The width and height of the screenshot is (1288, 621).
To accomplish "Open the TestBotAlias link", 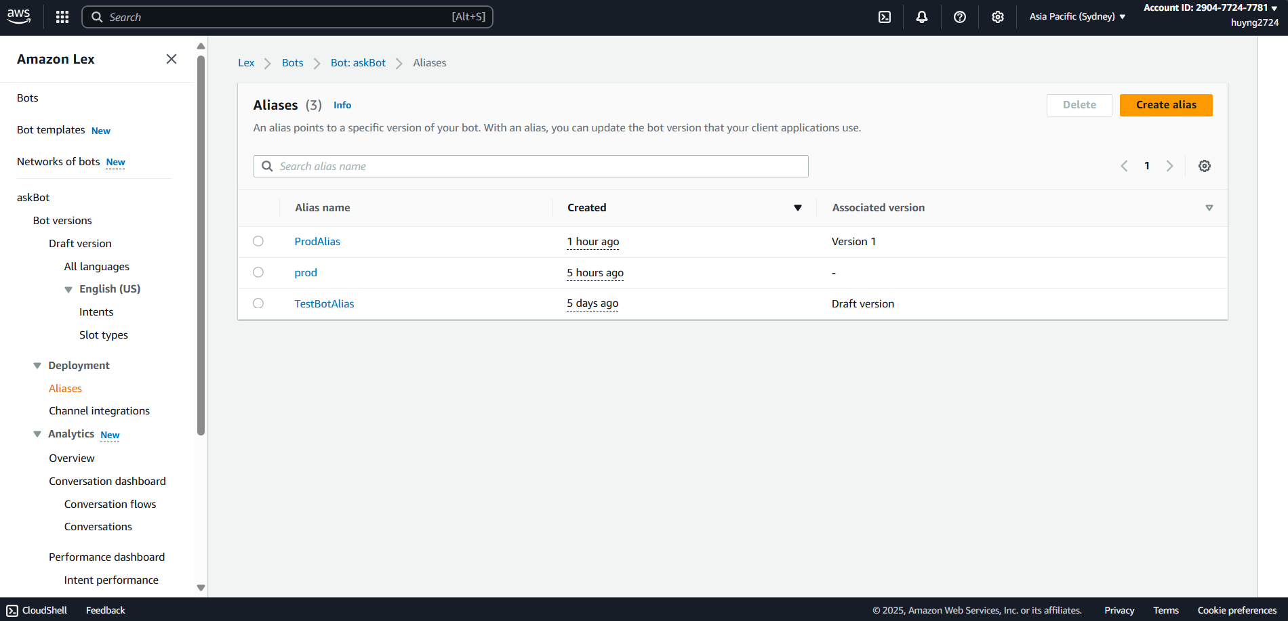I will pyautogui.click(x=324, y=304).
